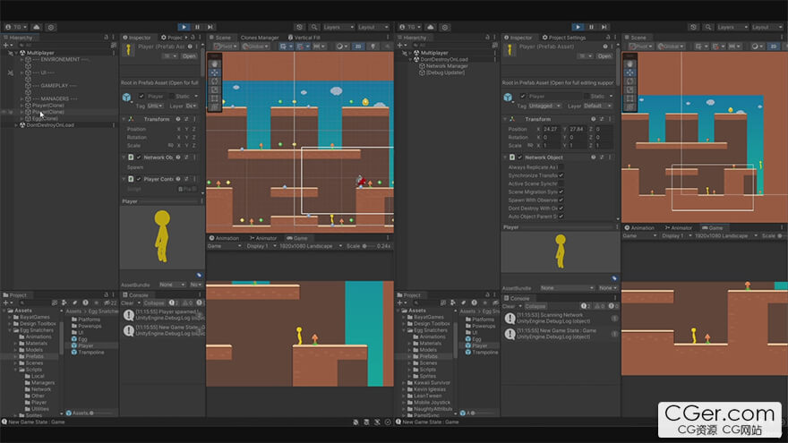Click Open prefab button in left Inspector

click(190, 56)
